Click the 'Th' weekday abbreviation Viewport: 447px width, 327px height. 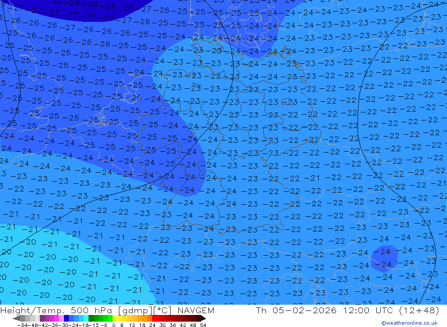pyautogui.click(x=261, y=310)
